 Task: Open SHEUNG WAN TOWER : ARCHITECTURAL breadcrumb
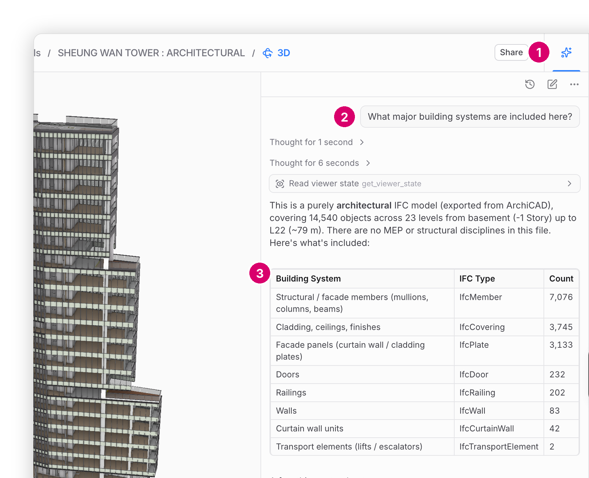pyautogui.click(x=151, y=53)
